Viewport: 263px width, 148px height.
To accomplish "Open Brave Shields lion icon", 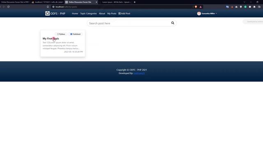I will click(196, 7).
